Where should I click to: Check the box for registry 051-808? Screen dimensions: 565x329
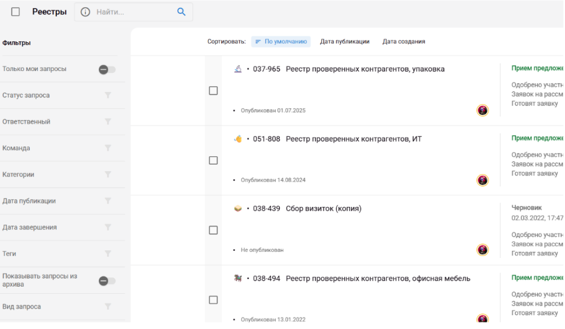pyautogui.click(x=213, y=161)
